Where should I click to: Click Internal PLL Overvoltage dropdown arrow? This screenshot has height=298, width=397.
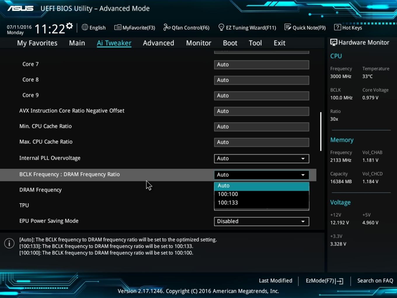[x=303, y=159]
